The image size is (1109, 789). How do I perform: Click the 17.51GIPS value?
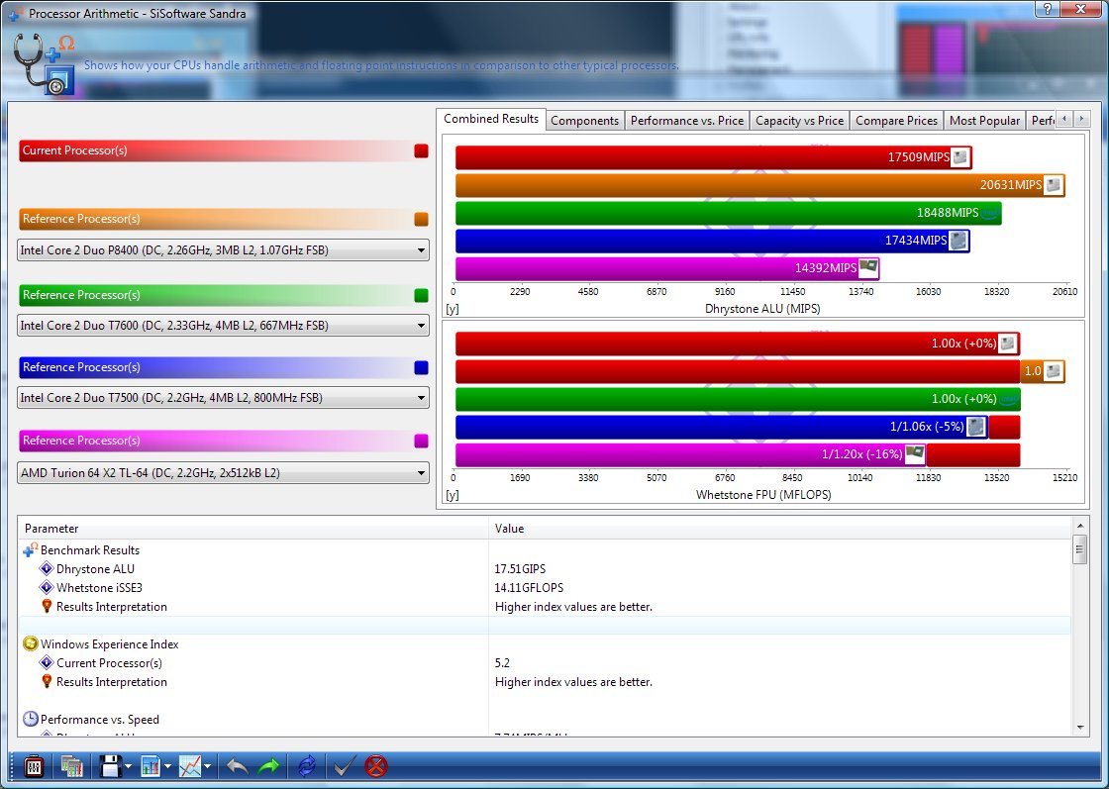click(520, 568)
